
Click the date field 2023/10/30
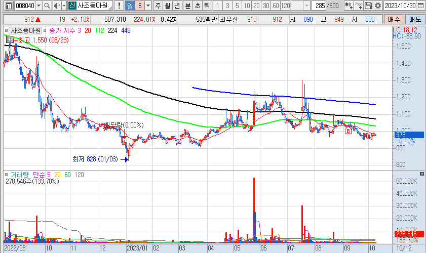(x=400, y=6)
